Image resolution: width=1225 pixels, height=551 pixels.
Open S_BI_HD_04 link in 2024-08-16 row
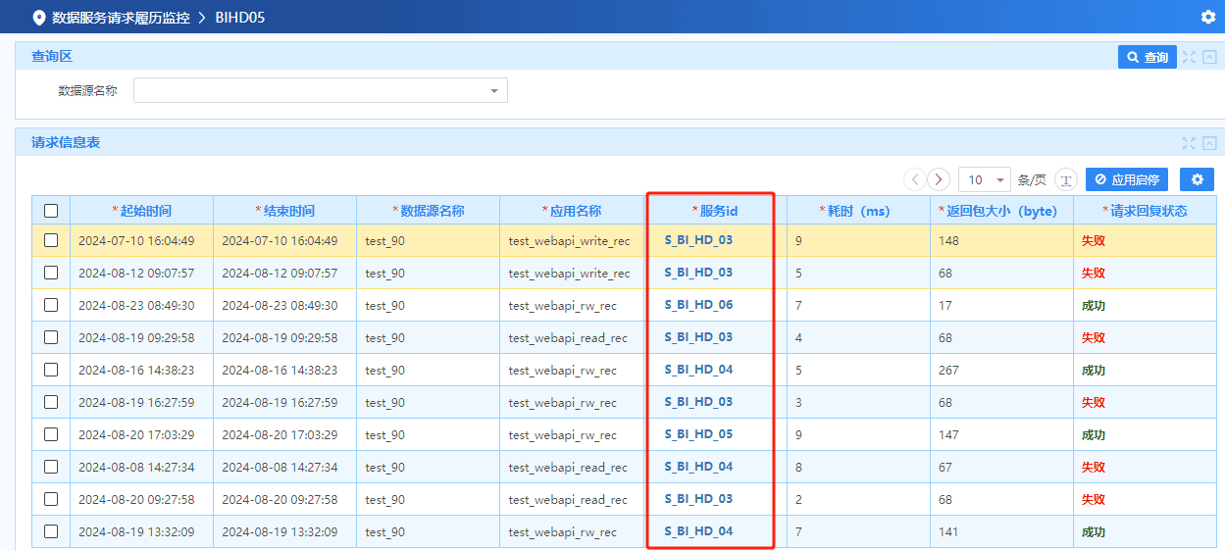click(698, 370)
